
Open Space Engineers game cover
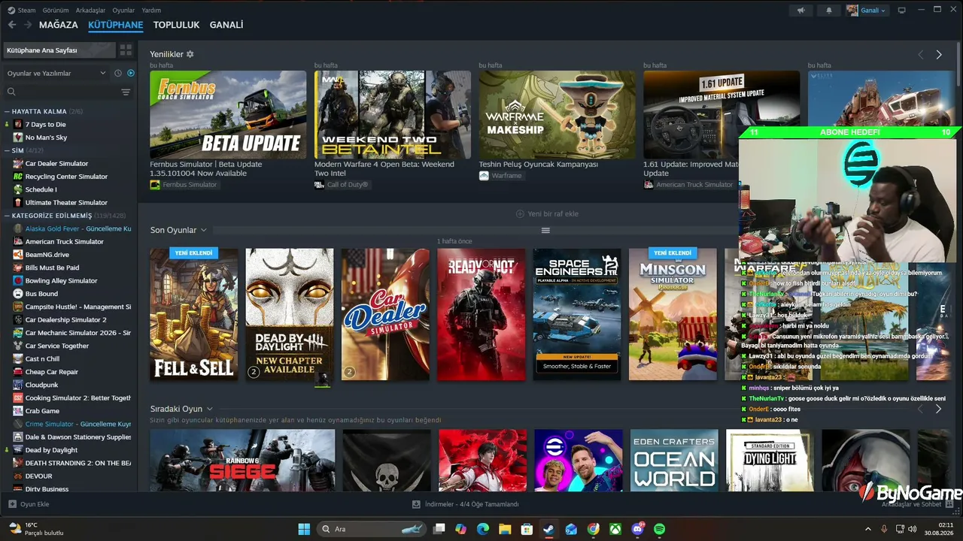[577, 314]
